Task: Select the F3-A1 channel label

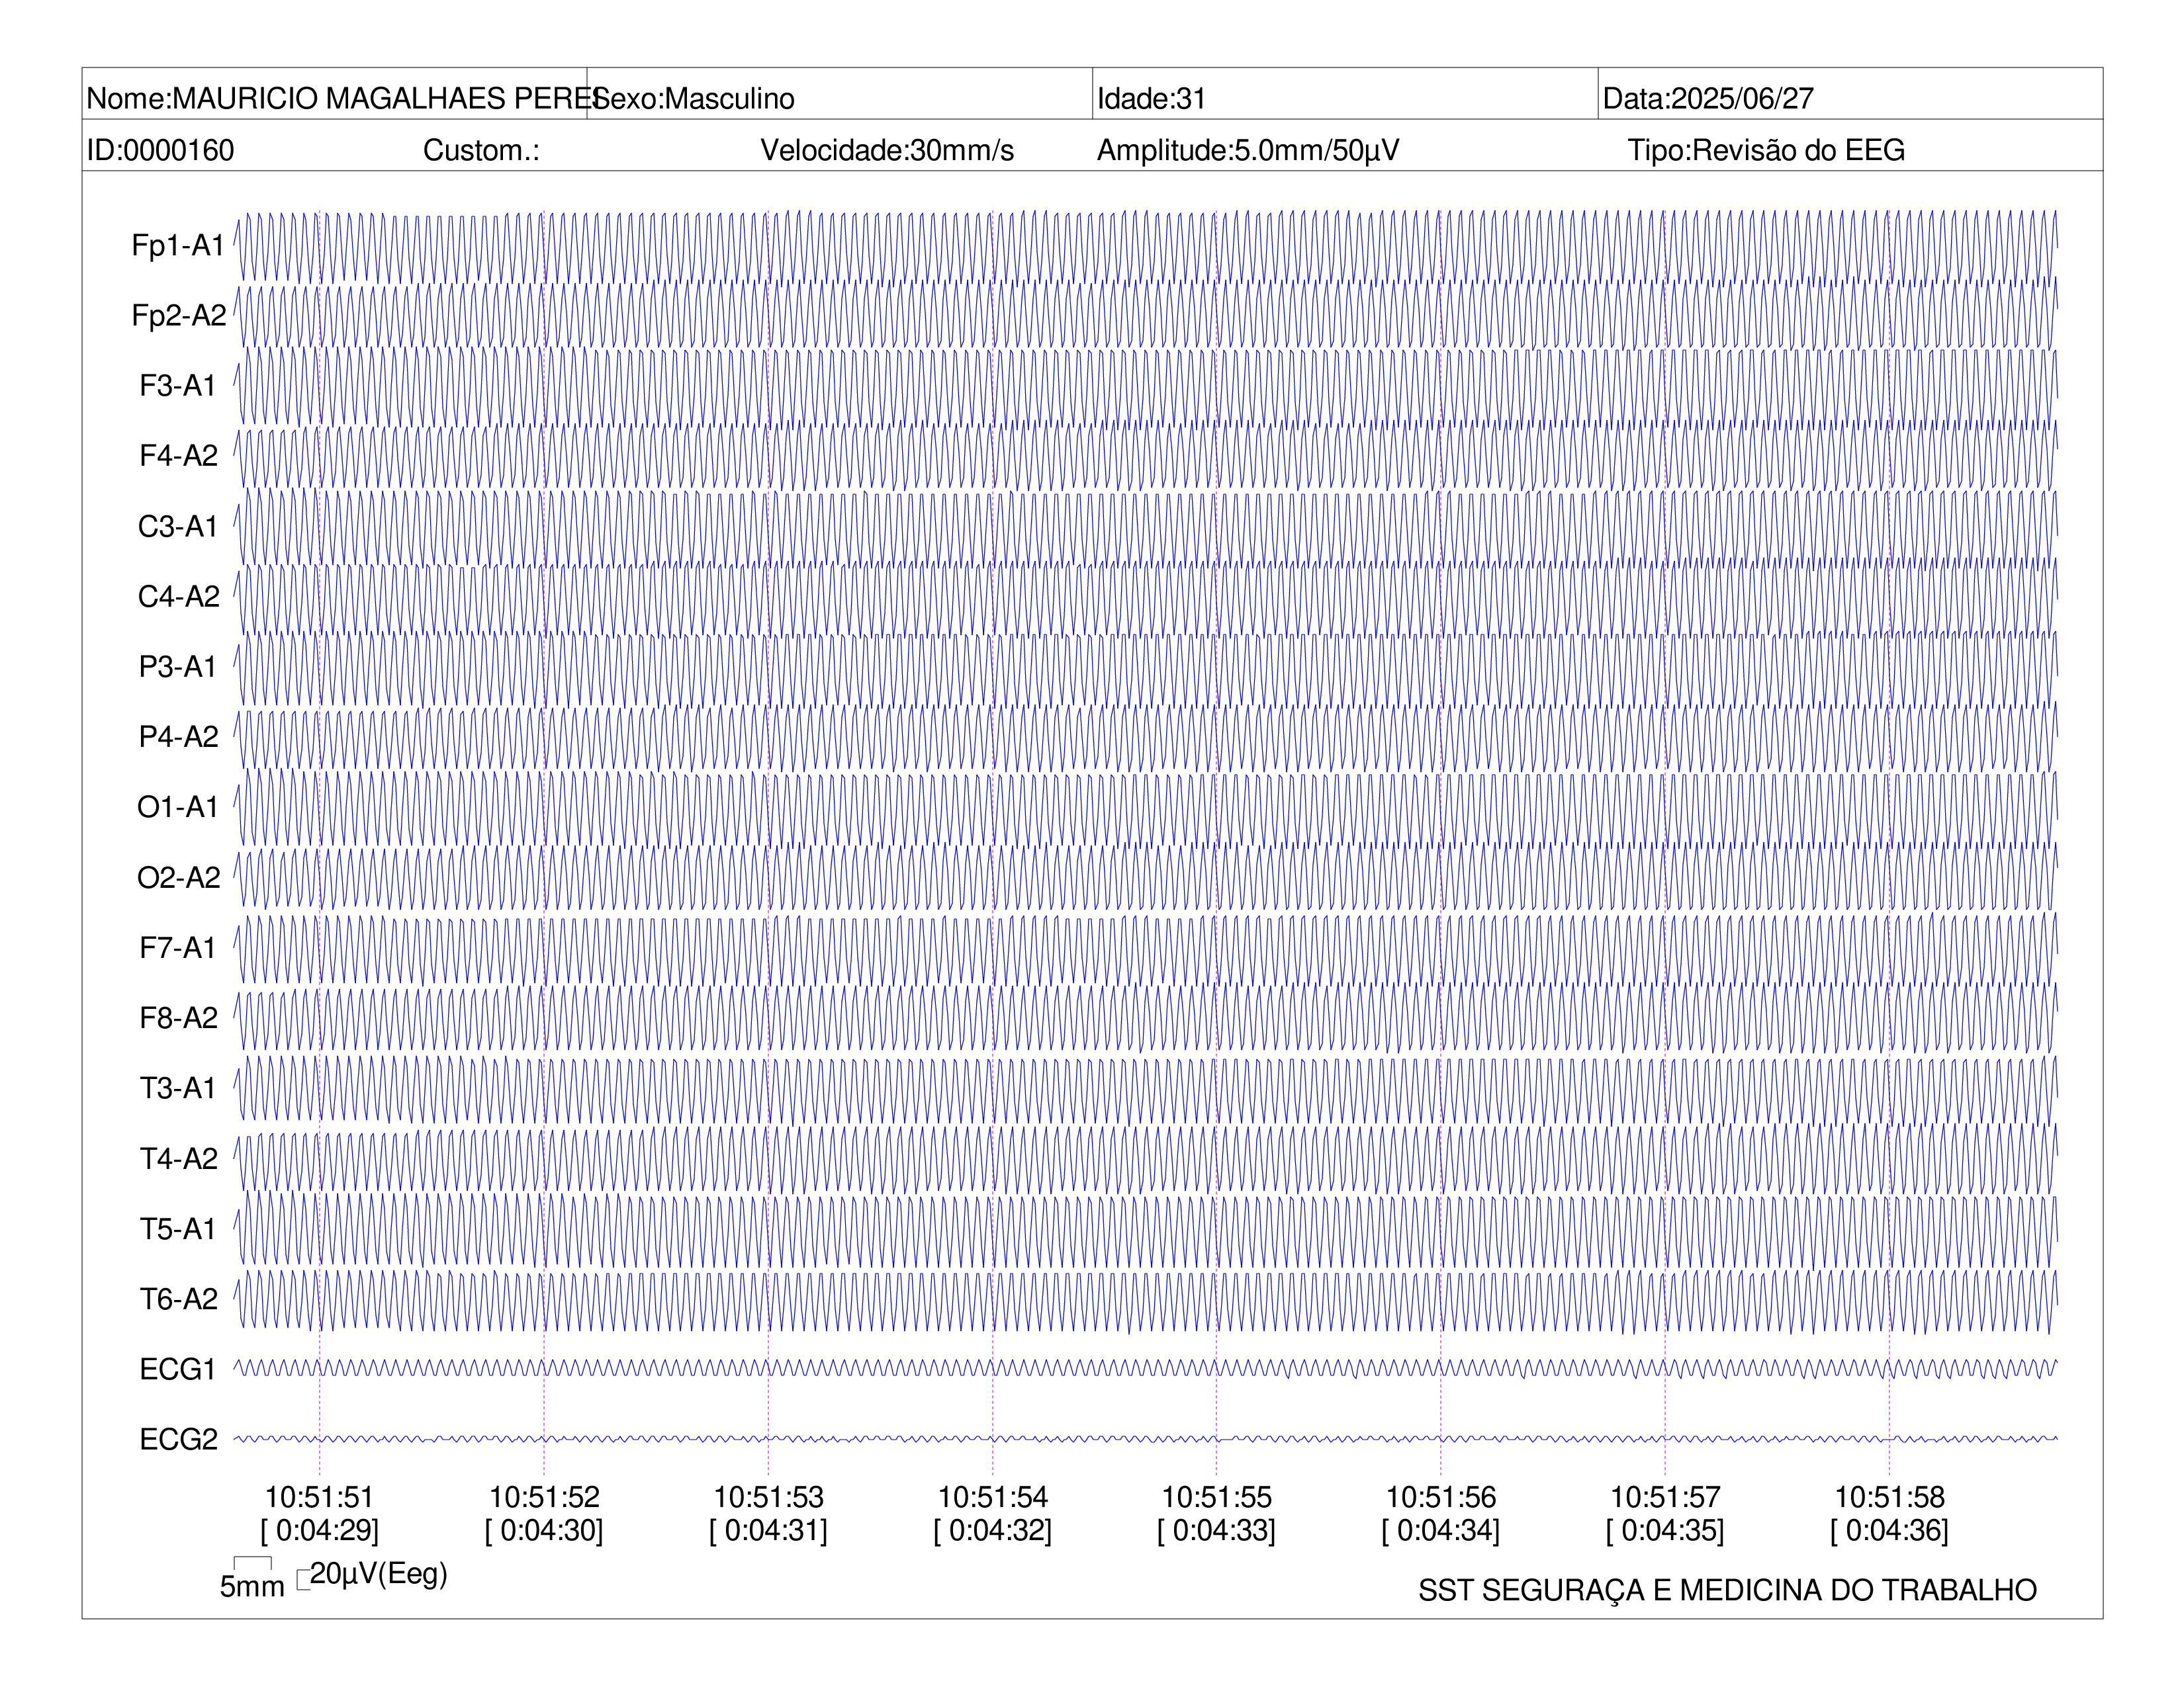Action: (178, 386)
